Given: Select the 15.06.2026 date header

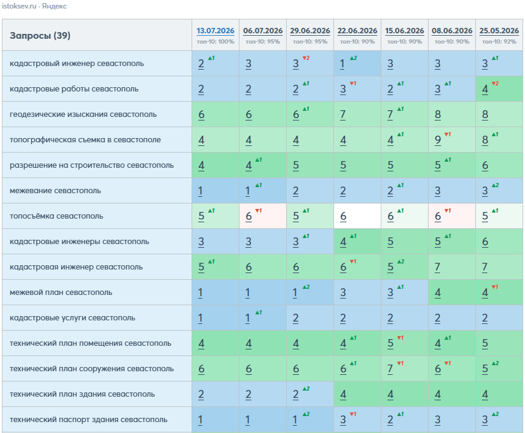Looking at the screenshot, I should (404, 31).
